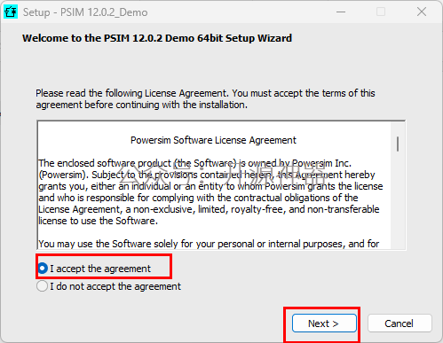Click the "Setup - PSIM 12.0.2_Demo" title text
Screen dimensions: 443x343
point(85,12)
